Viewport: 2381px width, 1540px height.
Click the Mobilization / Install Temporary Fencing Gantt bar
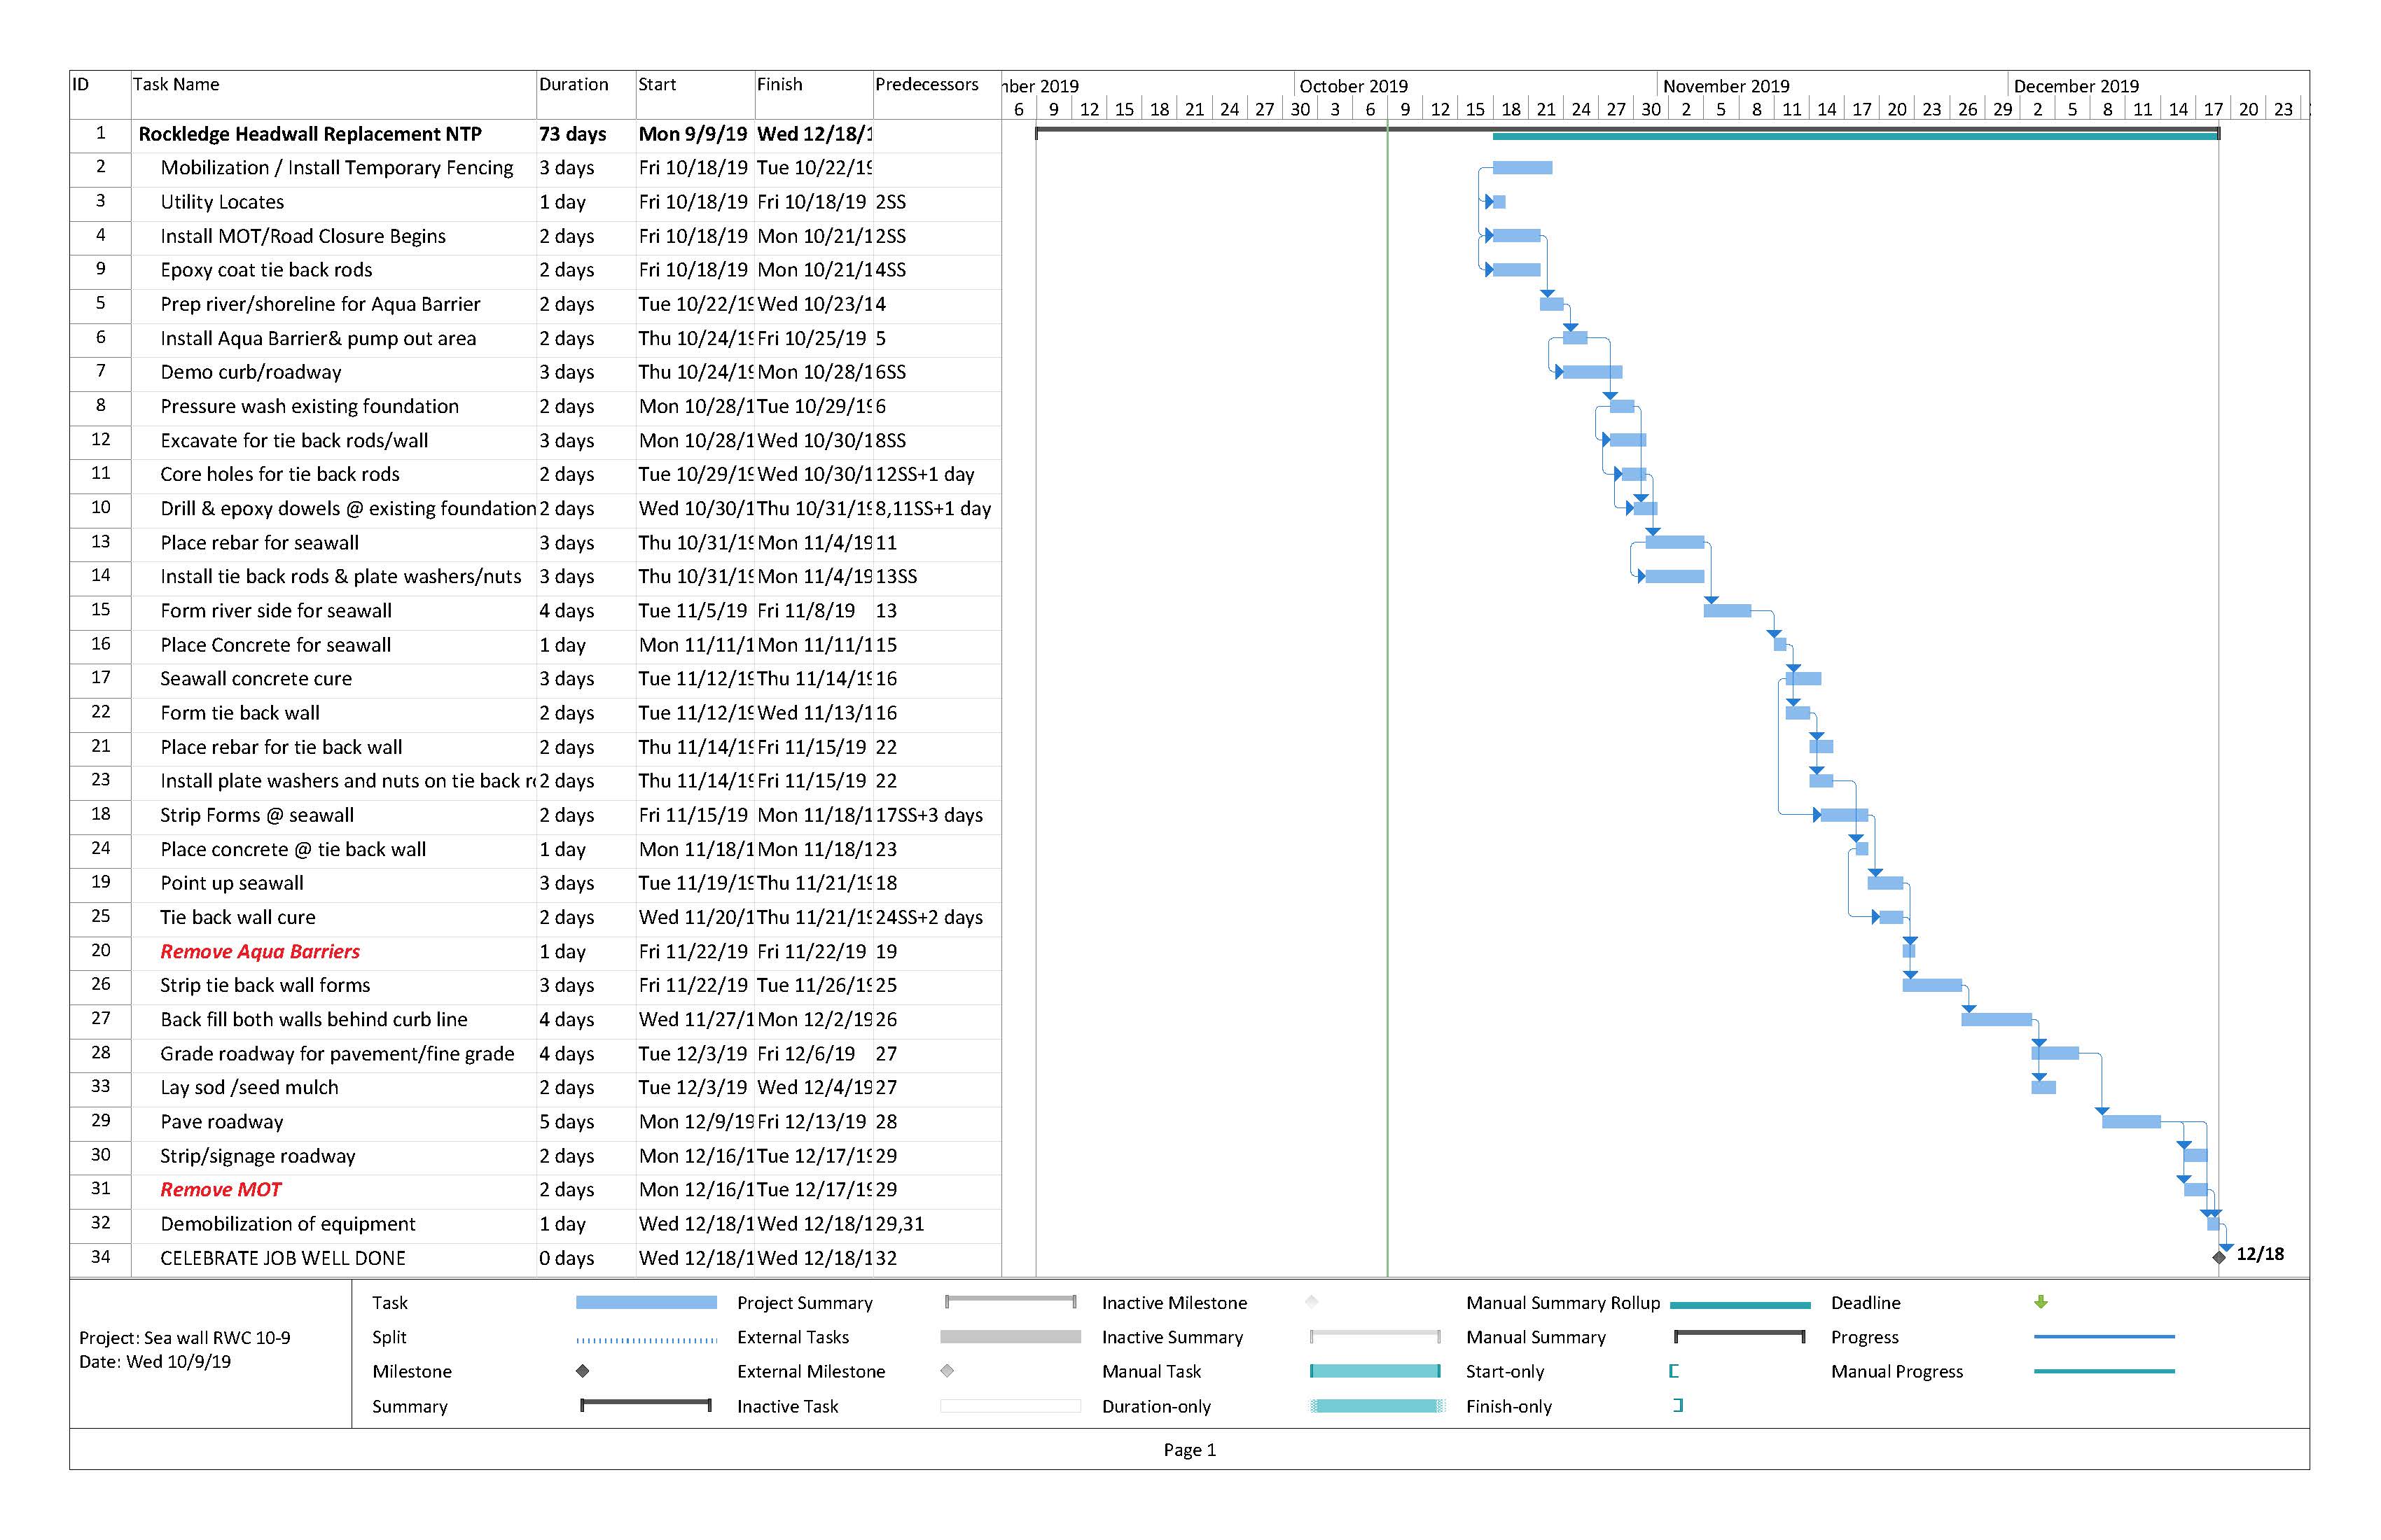tap(1522, 168)
